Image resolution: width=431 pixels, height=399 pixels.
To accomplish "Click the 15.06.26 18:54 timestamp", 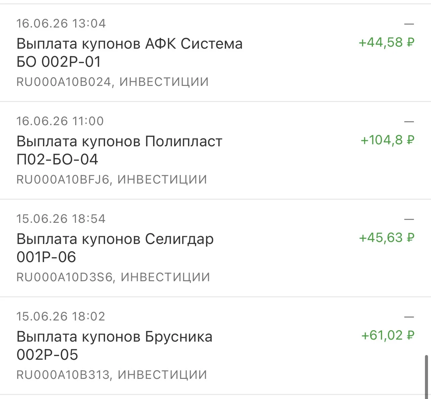I will (x=61, y=219).
